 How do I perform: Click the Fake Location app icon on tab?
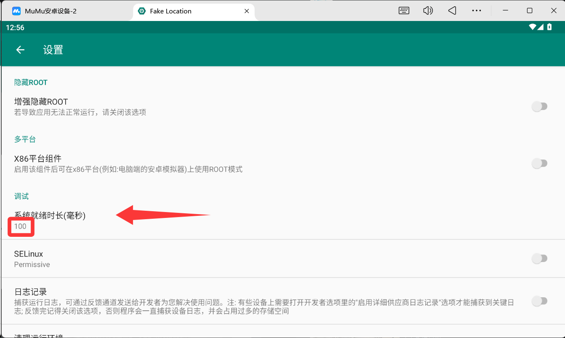coord(142,11)
